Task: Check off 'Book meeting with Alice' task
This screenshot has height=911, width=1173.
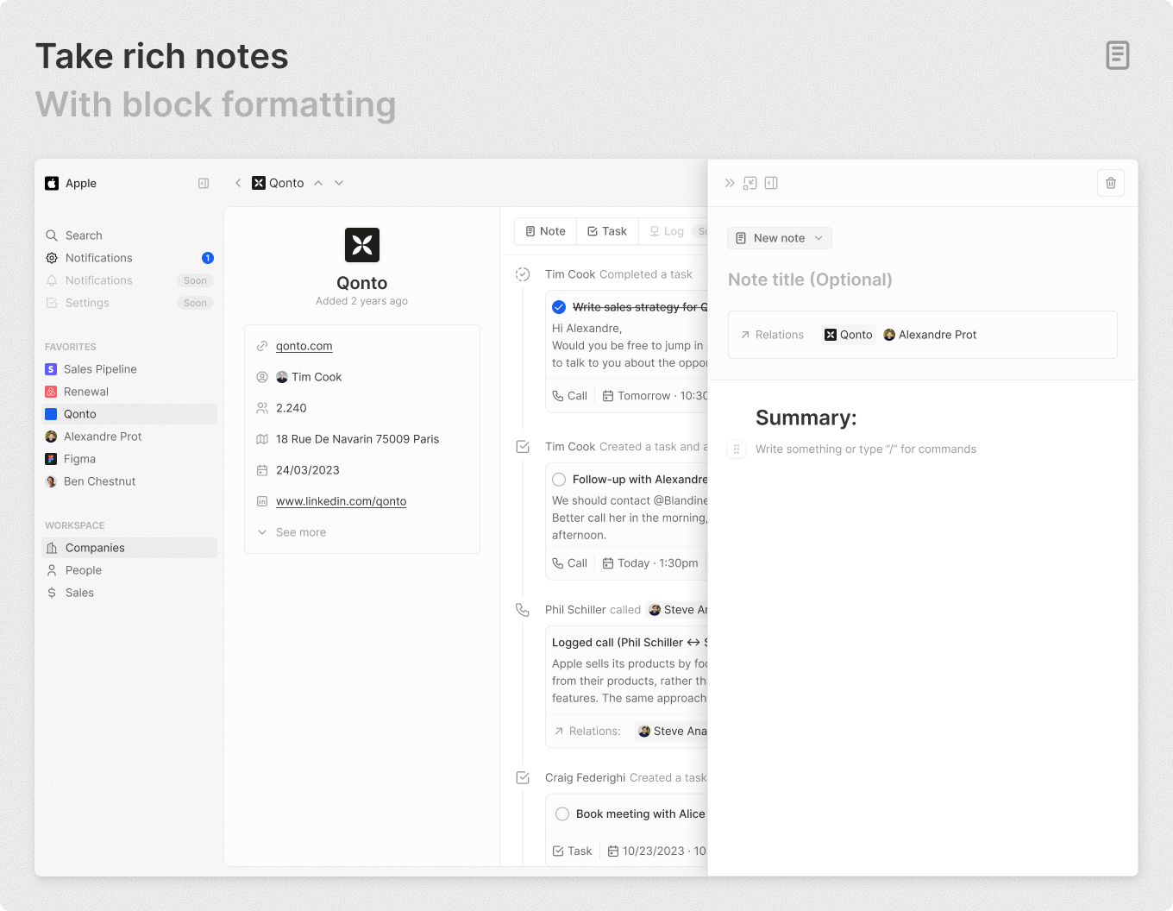Action: click(562, 814)
